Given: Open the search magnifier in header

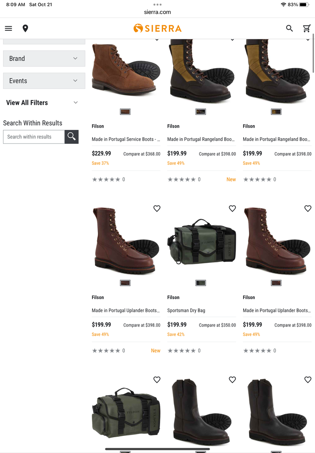Looking at the screenshot, I should [x=289, y=28].
